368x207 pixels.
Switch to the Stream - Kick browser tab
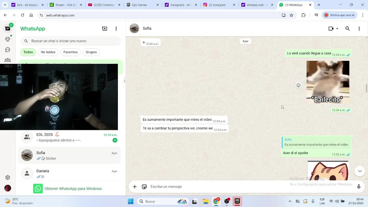[66, 5]
